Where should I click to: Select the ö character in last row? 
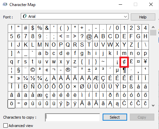tap(11, 104)
